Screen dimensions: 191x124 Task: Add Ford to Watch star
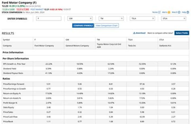point(179,12)
